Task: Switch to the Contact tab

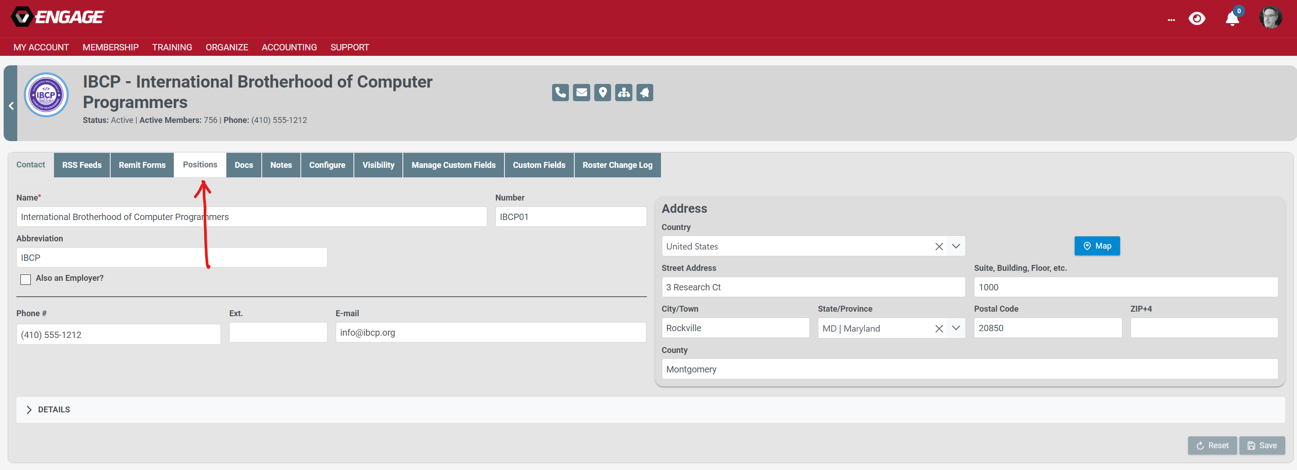Action: coord(31,165)
